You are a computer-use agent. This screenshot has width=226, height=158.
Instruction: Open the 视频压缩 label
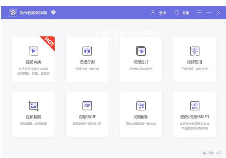[195, 62]
